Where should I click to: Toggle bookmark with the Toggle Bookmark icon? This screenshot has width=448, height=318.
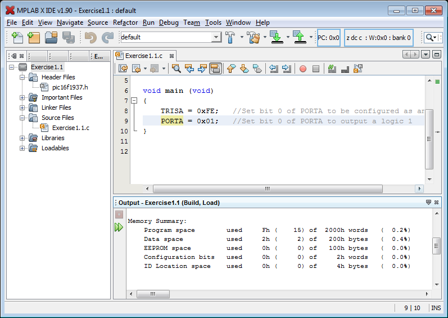(x=257, y=68)
